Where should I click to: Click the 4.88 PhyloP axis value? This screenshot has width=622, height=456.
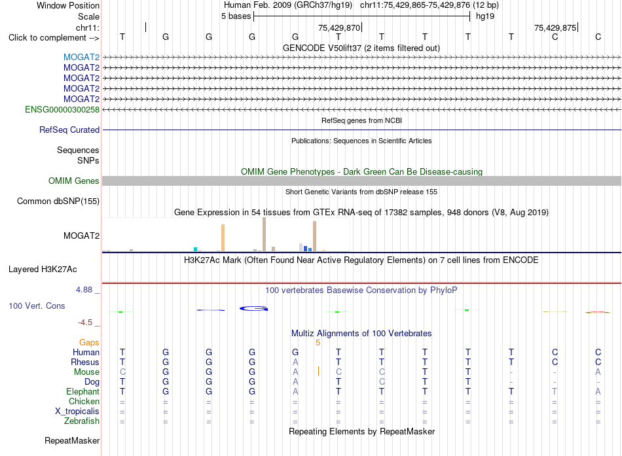tap(84, 290)
